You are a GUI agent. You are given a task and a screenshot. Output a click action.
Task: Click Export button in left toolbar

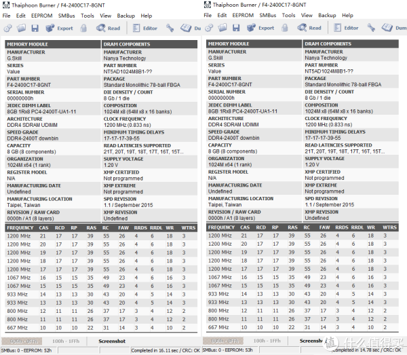coord(59,28)
